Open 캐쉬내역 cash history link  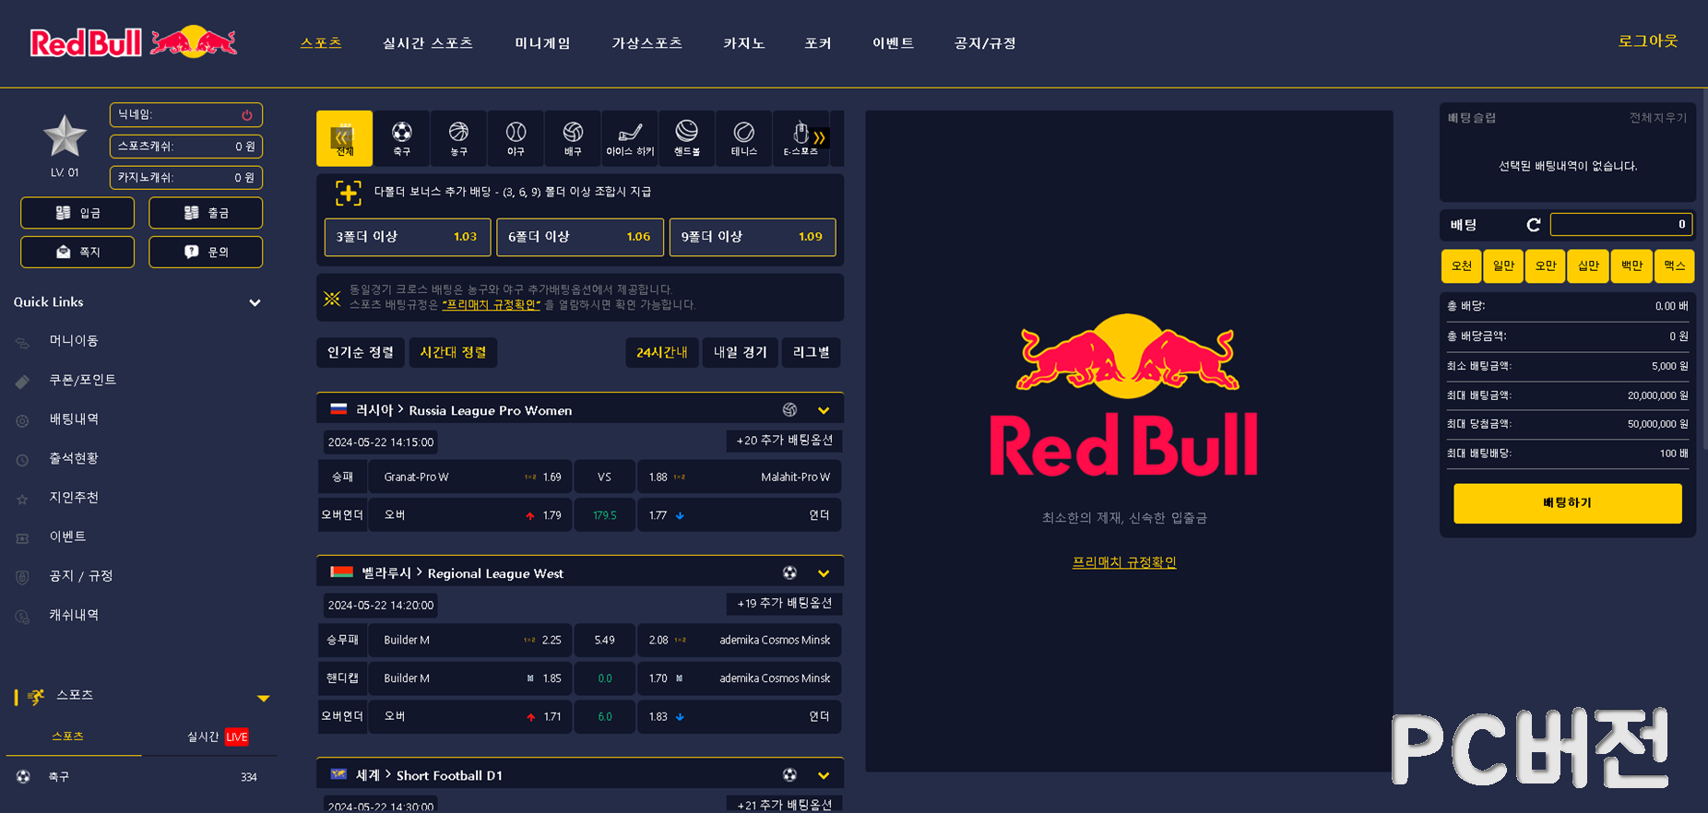click(74, 615)
